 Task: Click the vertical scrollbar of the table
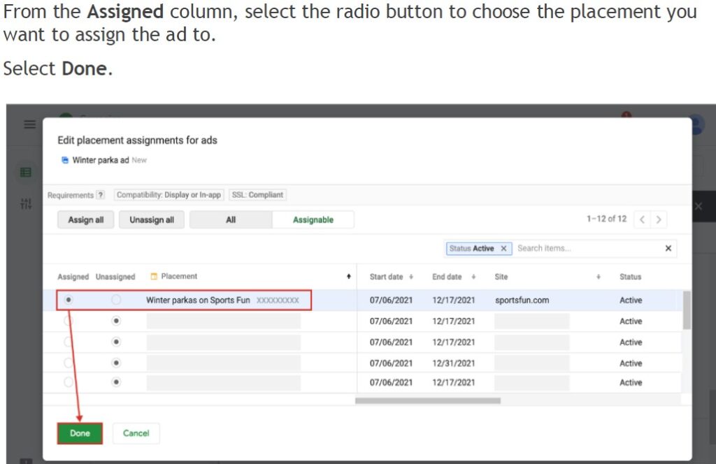pyautogui.click(x=687, y=310)
